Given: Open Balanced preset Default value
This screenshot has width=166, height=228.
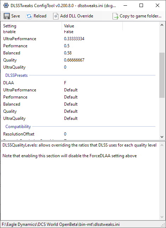Looking at the screenshot, I should (x=71, y=104).
